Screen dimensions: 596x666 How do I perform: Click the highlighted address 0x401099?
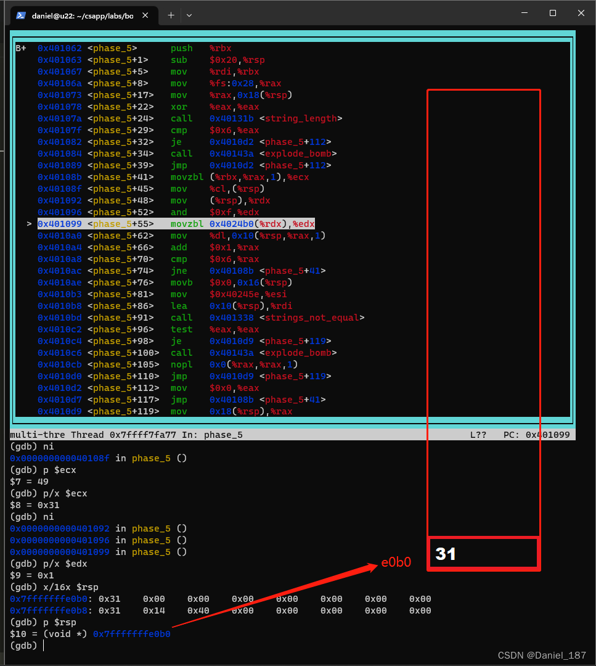[x=59, y=224]
